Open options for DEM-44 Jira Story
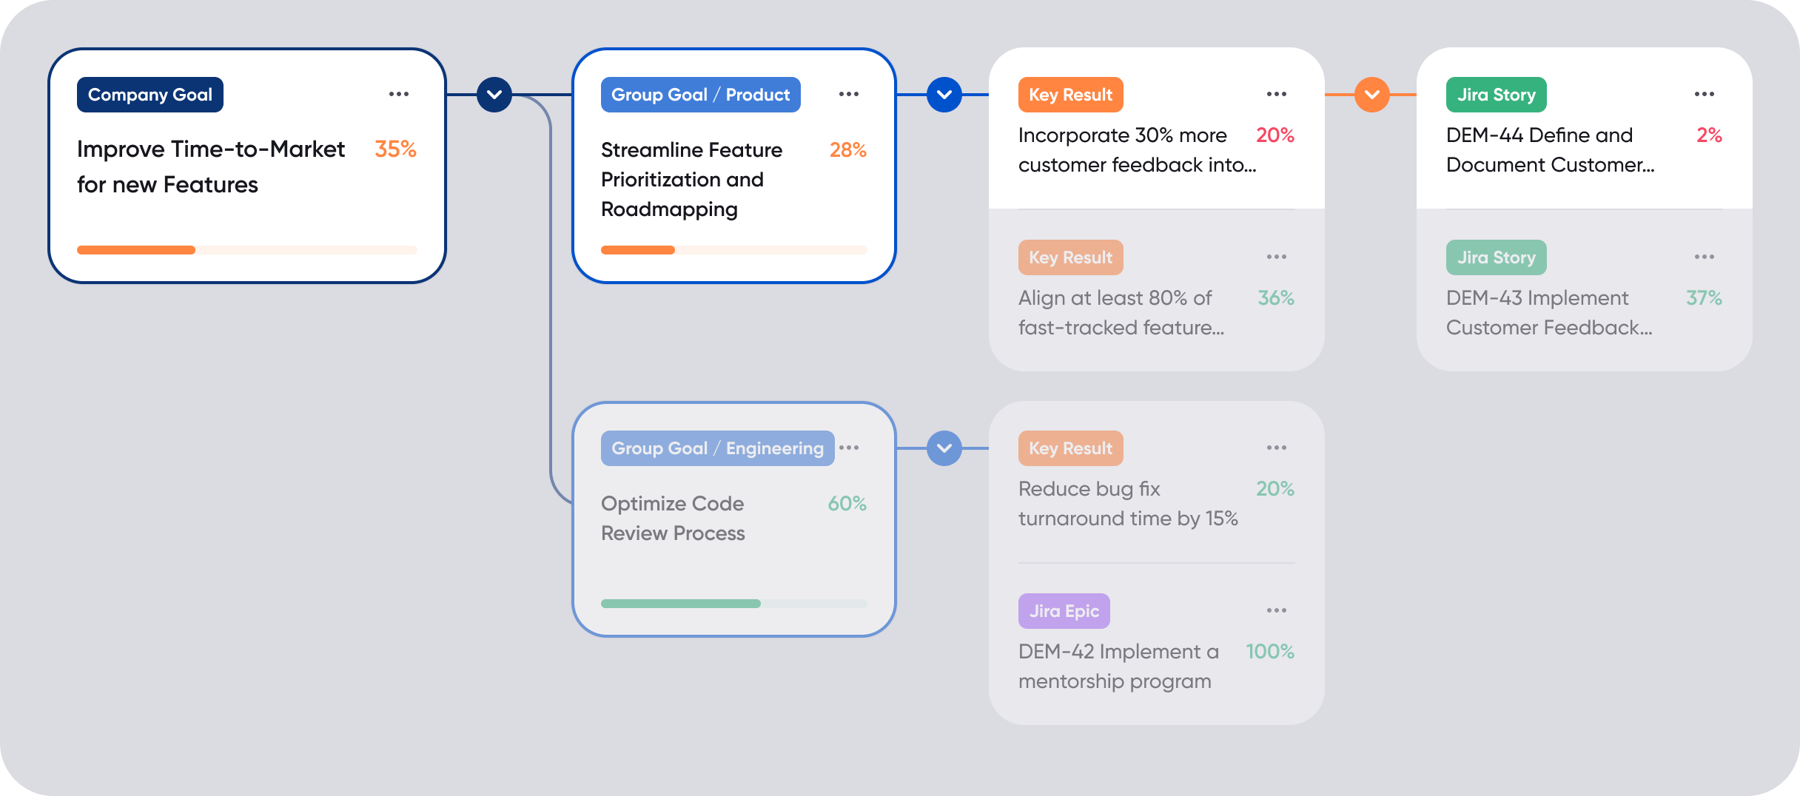Image resolution: width=1800 pixels, height=796 pixels. pyautogui.click(x=1705, y=93)
